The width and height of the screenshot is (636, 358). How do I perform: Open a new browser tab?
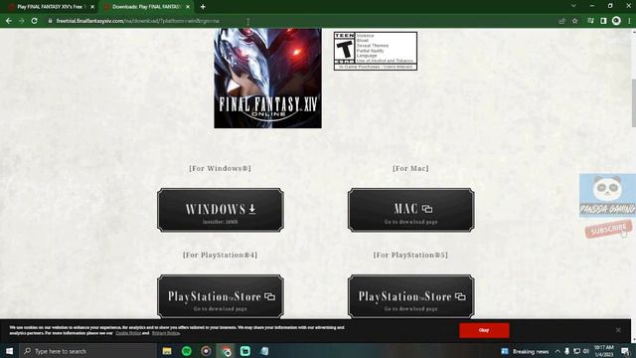(x=203, y=7)
